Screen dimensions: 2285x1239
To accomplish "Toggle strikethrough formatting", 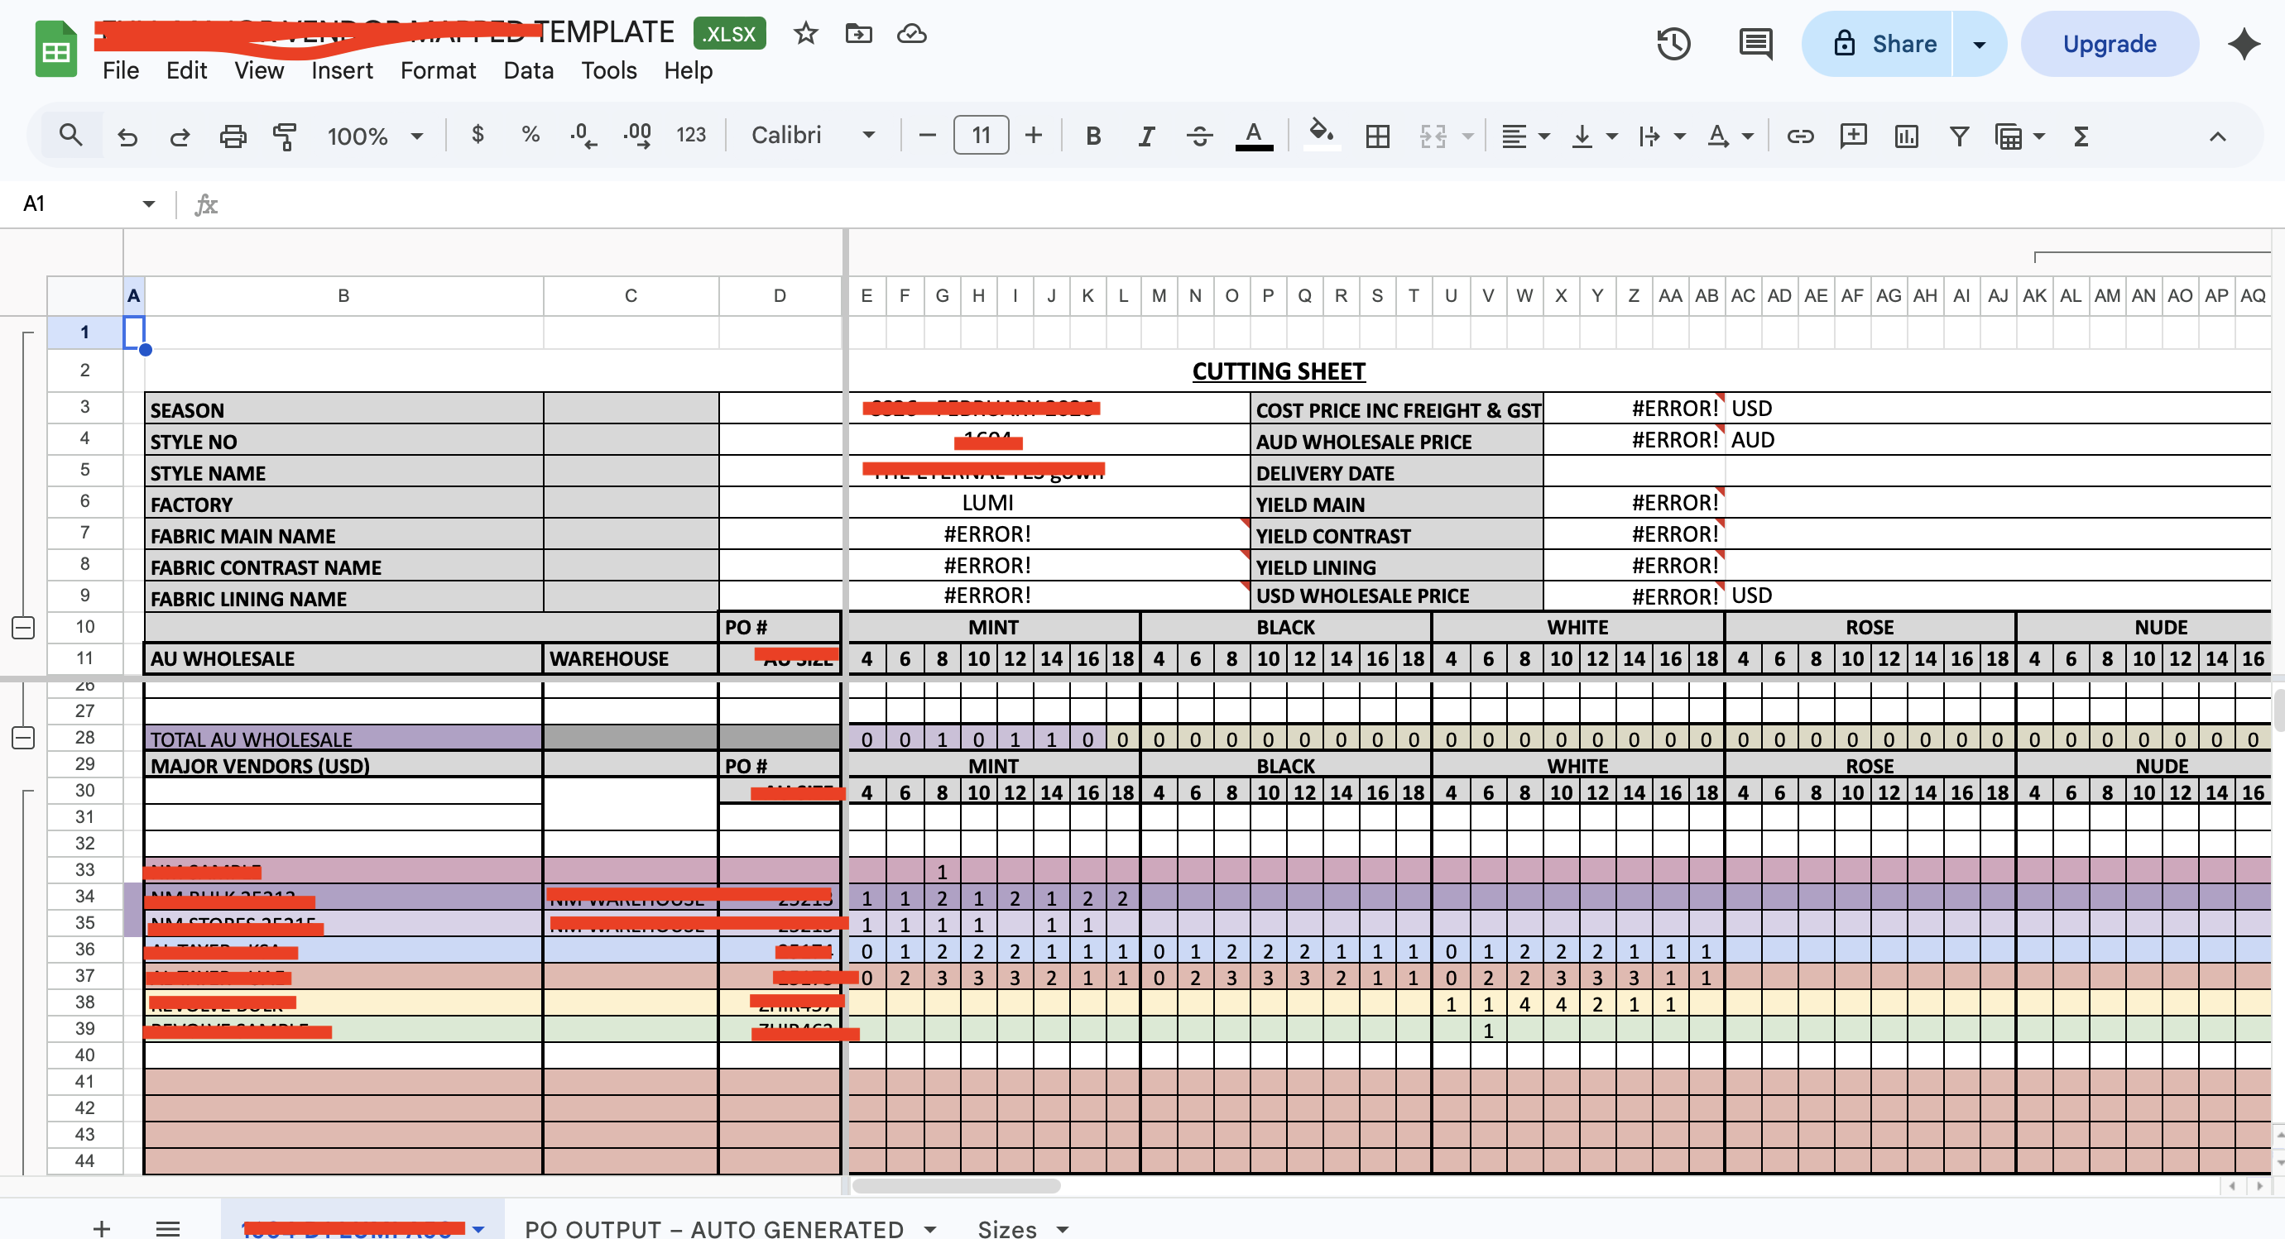I will [1199, 136].
